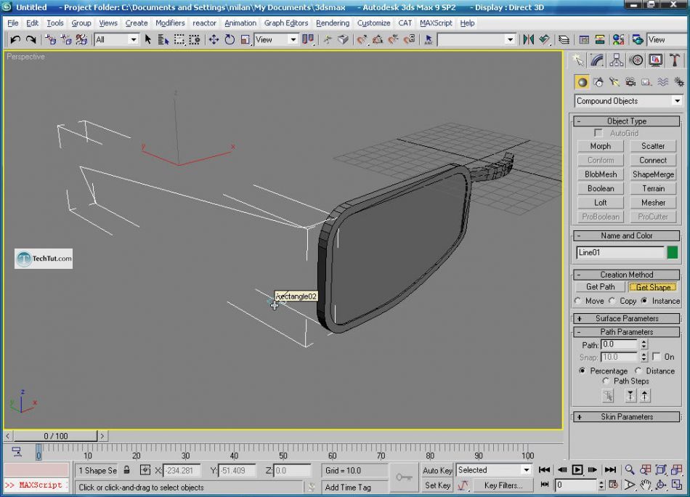Open the MAXScript menu
Screen dimensions: 690x497
(436, 23)
